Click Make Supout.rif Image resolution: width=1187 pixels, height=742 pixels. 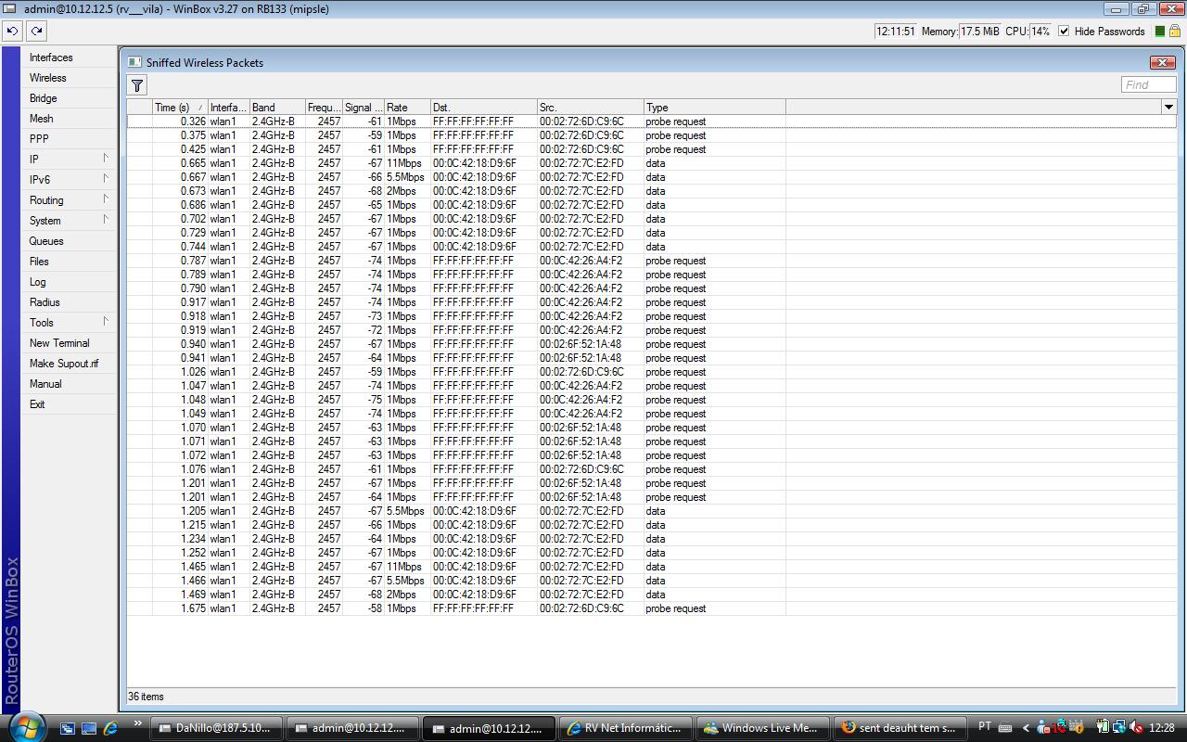click(x=70, y=364)
